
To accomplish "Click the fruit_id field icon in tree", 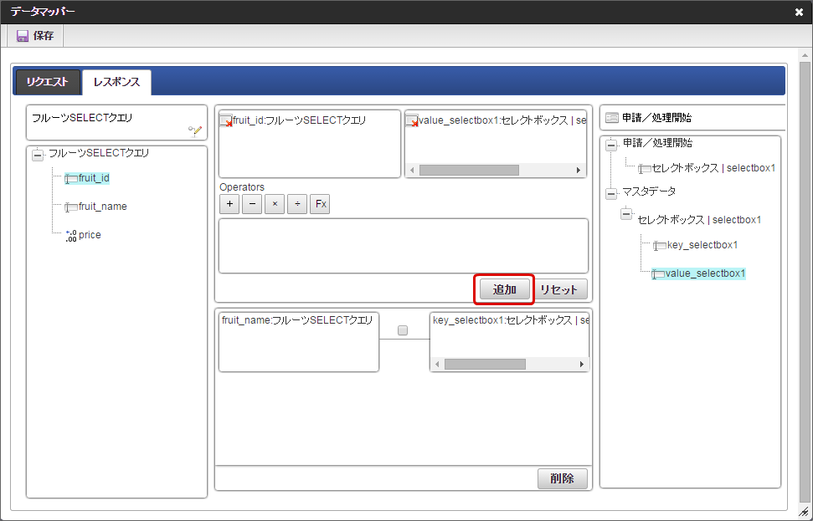I will pos(71,179).
